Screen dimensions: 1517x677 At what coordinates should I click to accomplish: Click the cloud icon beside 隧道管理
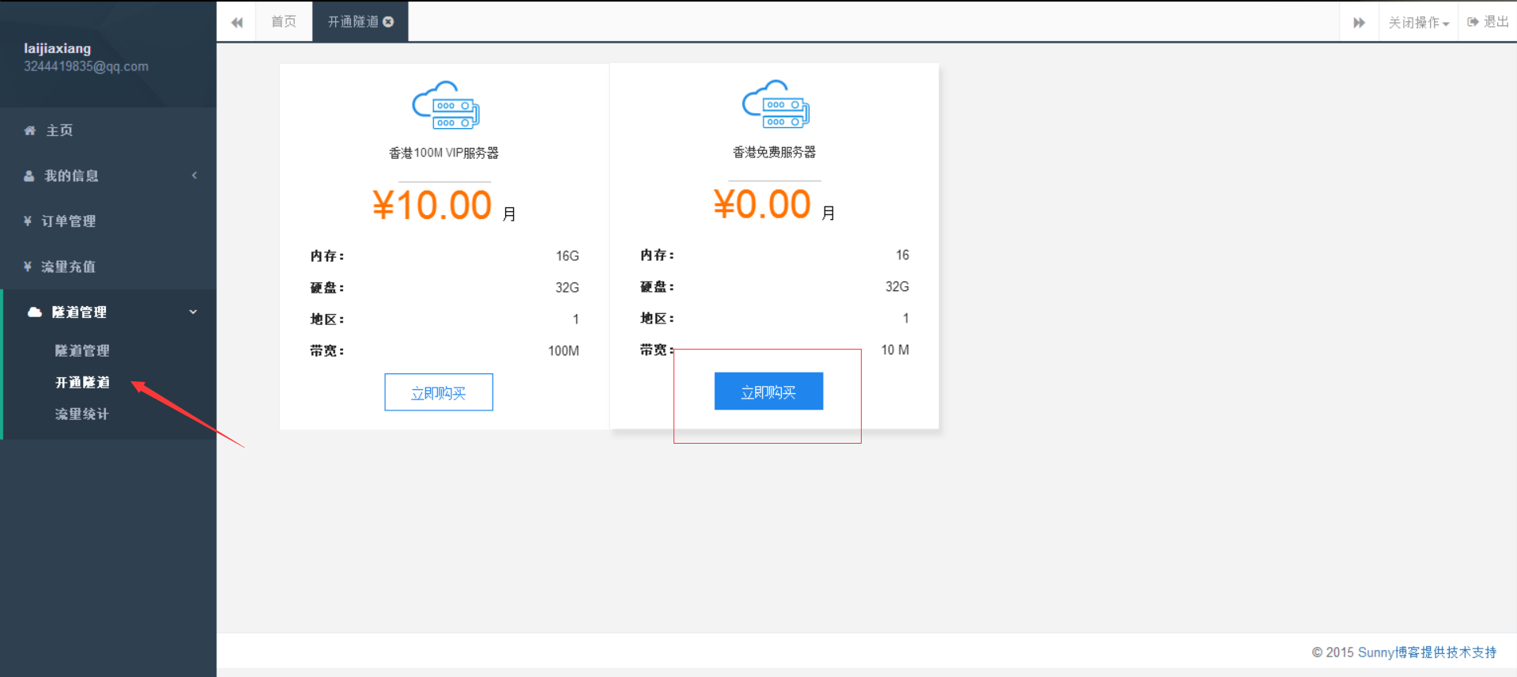point(34,312)
